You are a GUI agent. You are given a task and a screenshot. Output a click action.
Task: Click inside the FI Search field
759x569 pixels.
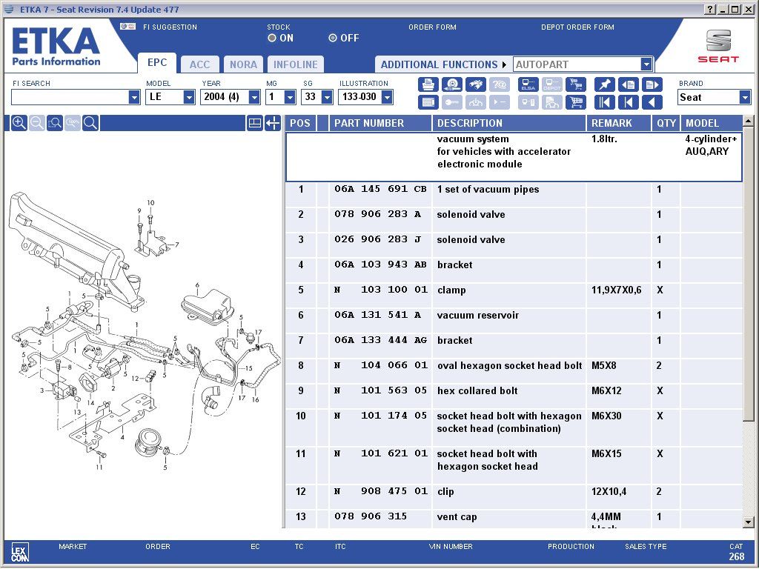[70, 97]
